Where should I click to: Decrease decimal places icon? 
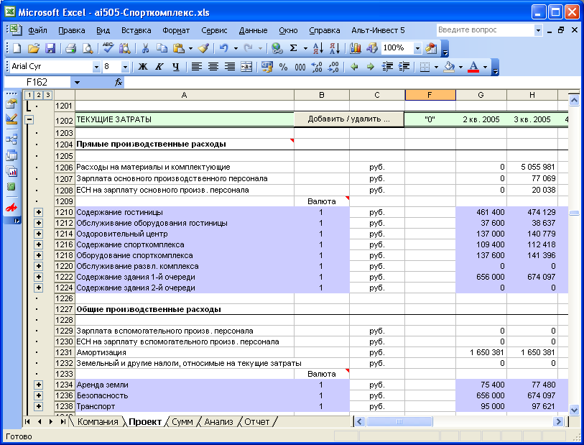pyautogui.click(x=333, y=67)
